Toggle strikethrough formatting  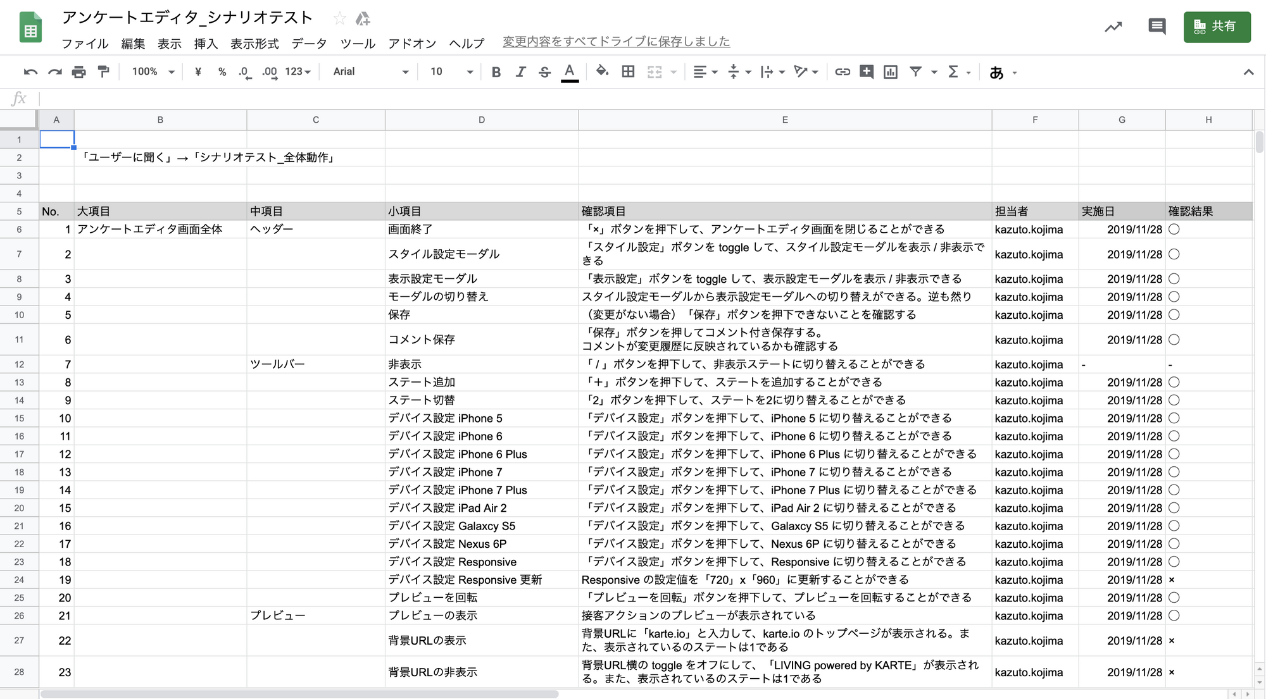(x=544, y=72)
